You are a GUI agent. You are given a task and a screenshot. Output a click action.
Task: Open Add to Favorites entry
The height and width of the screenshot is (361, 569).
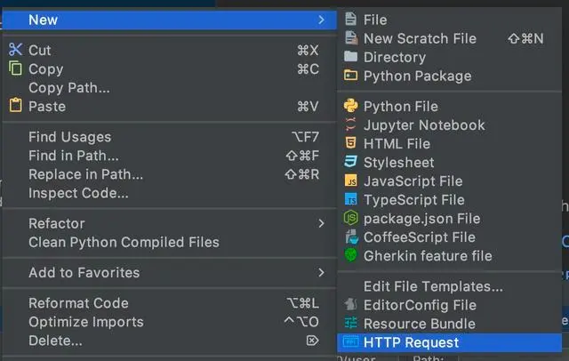click(x=170, y=273)
